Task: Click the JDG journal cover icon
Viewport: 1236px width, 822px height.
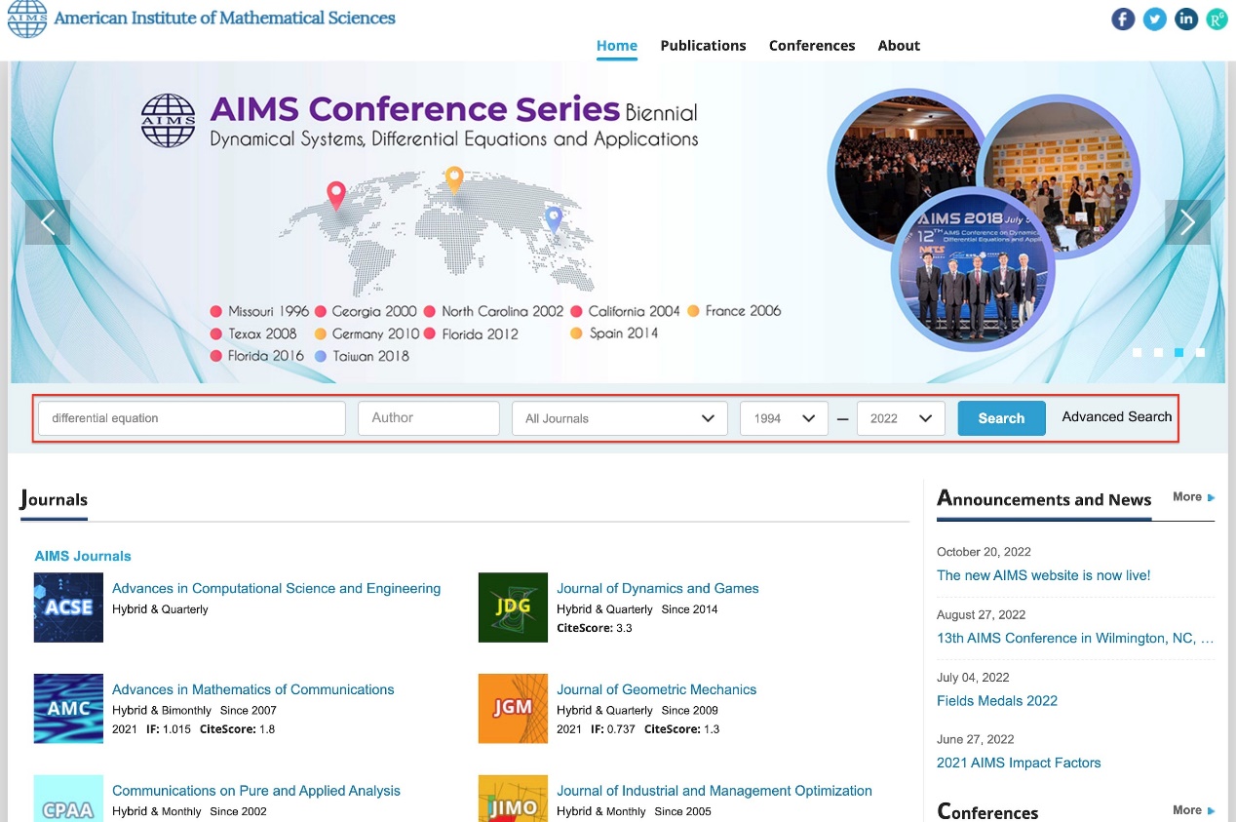Action: (x=513, y=607)
